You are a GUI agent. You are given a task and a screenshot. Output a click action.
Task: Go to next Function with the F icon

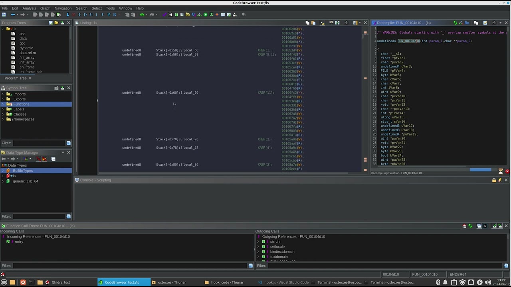103,15
